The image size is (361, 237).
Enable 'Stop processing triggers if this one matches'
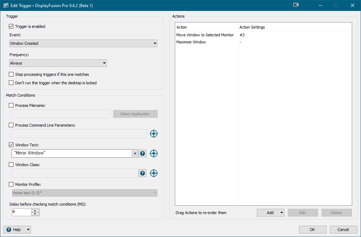[x=11, y=74]
